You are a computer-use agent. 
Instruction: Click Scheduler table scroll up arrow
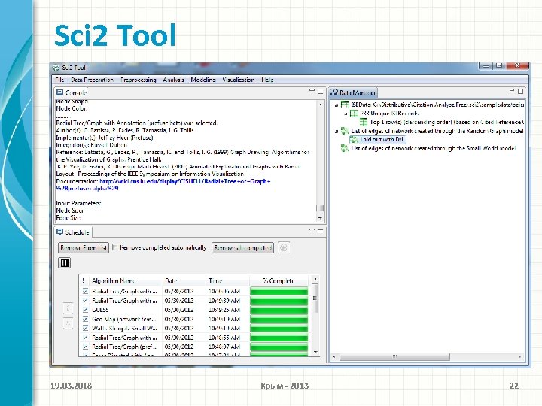coord(315,279)
